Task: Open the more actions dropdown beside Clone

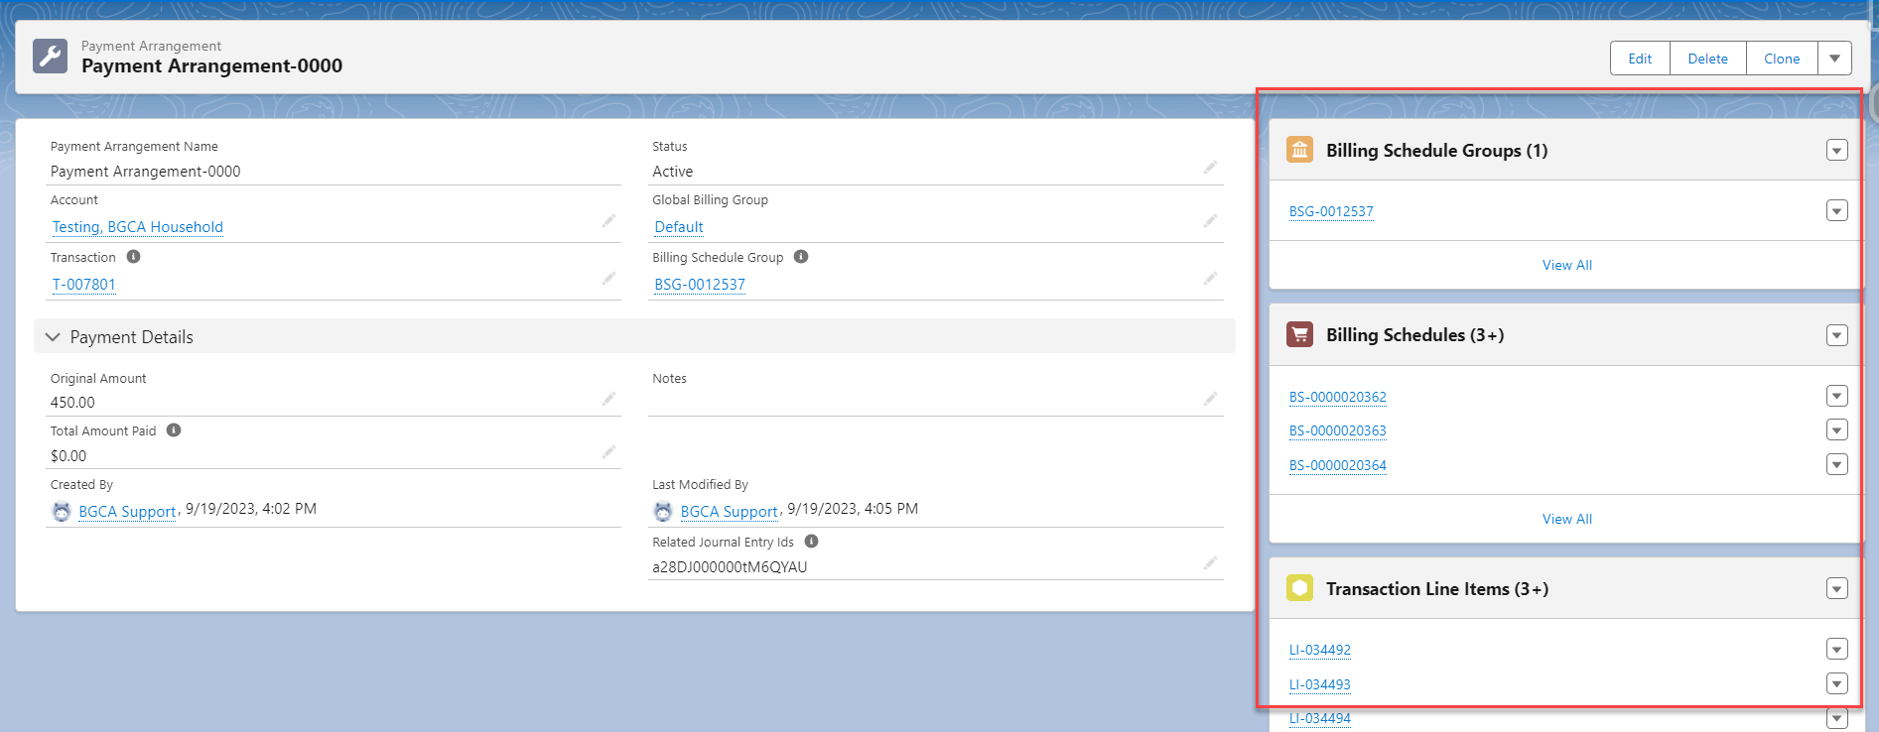Action: point(1834,59)
